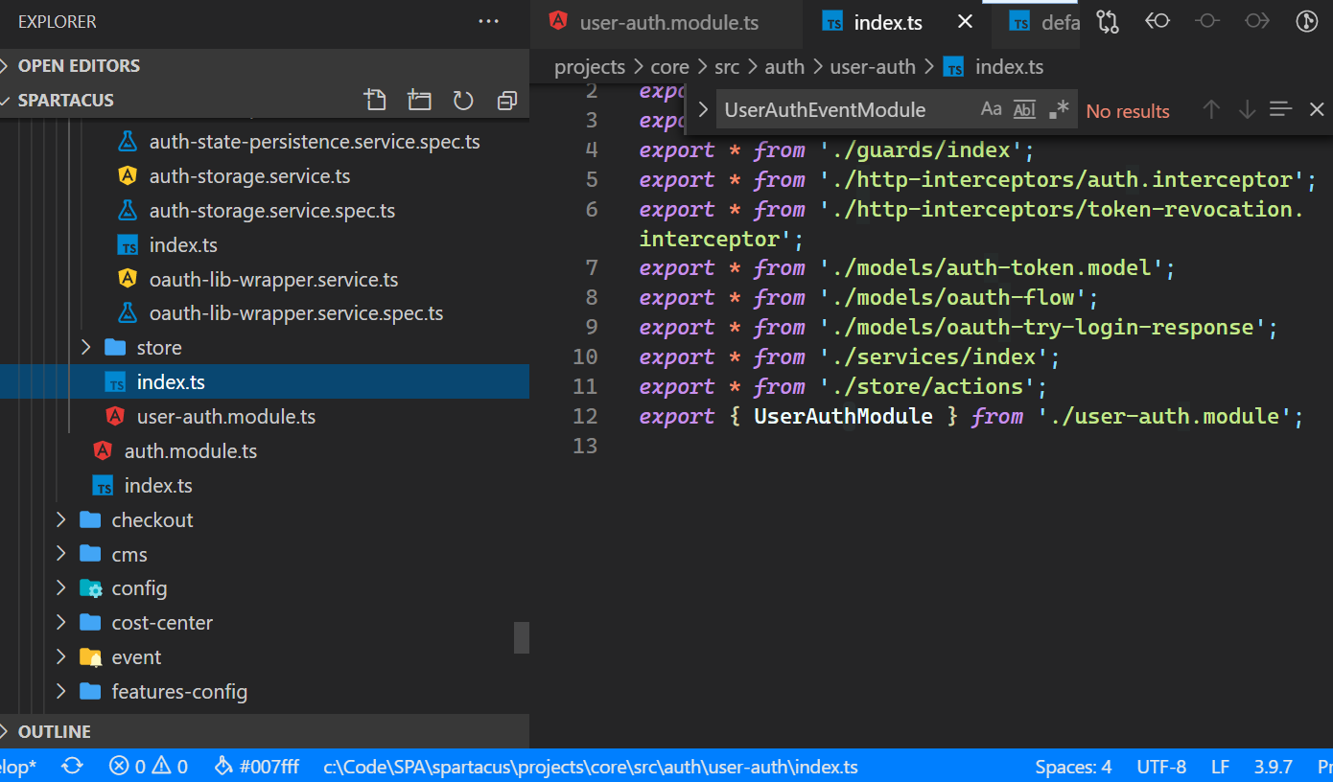Toggle Use Regular Expression in find widget
Image resolution: width=1333 pixels, height=782 pixels.
1058,110
